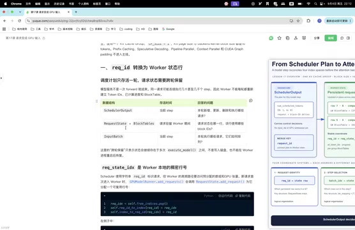Open the 历史记录 menu in the menu bar
The height and width of the screenshot is (230, 355).
tap(59, 4)
